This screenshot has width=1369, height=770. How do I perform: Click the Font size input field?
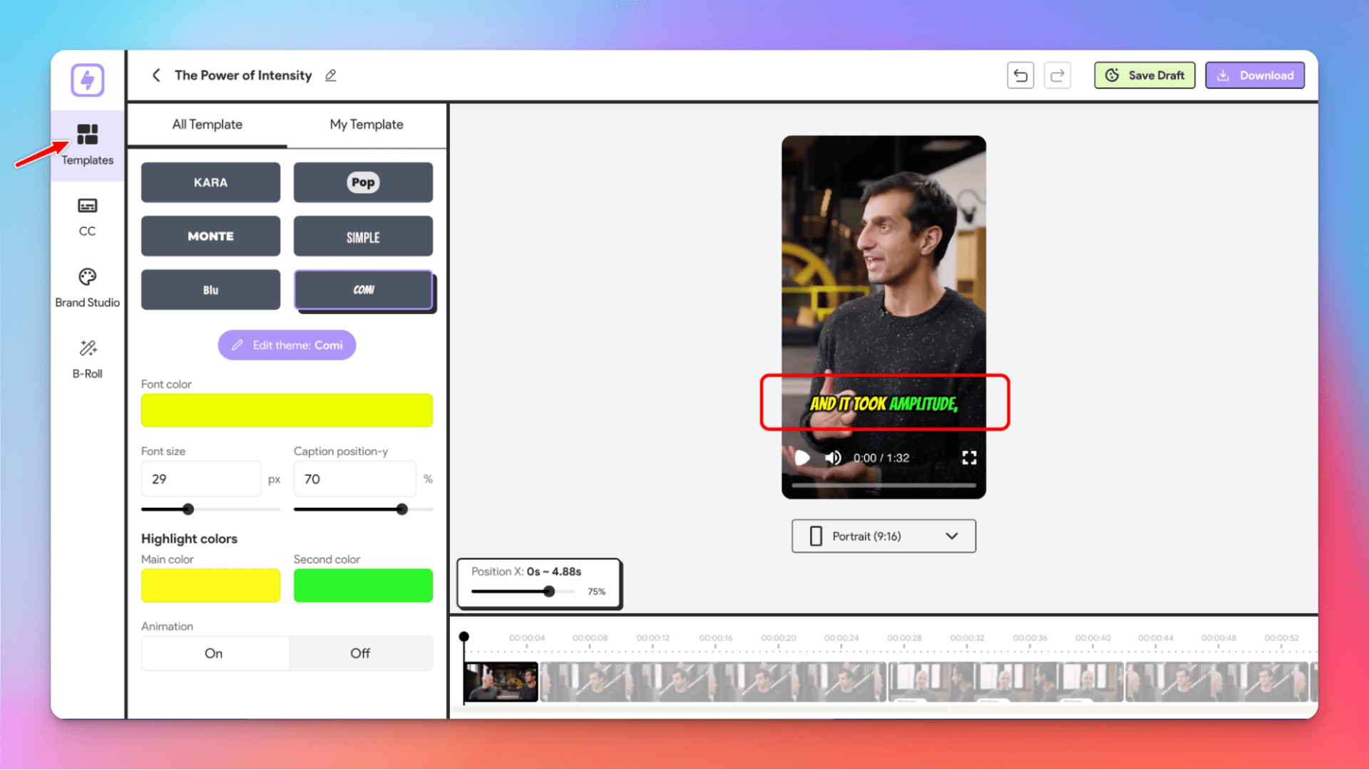click(200, 479)
